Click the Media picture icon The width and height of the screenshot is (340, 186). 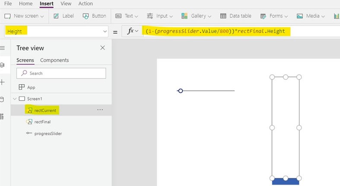[300, 16]
